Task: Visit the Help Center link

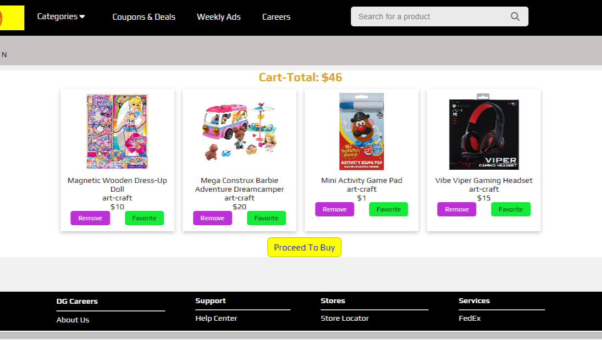Action: click(x=216, y=318)
